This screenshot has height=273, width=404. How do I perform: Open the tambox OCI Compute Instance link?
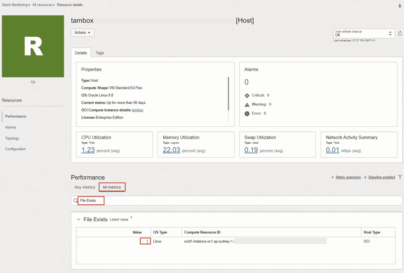coord(137,110)
